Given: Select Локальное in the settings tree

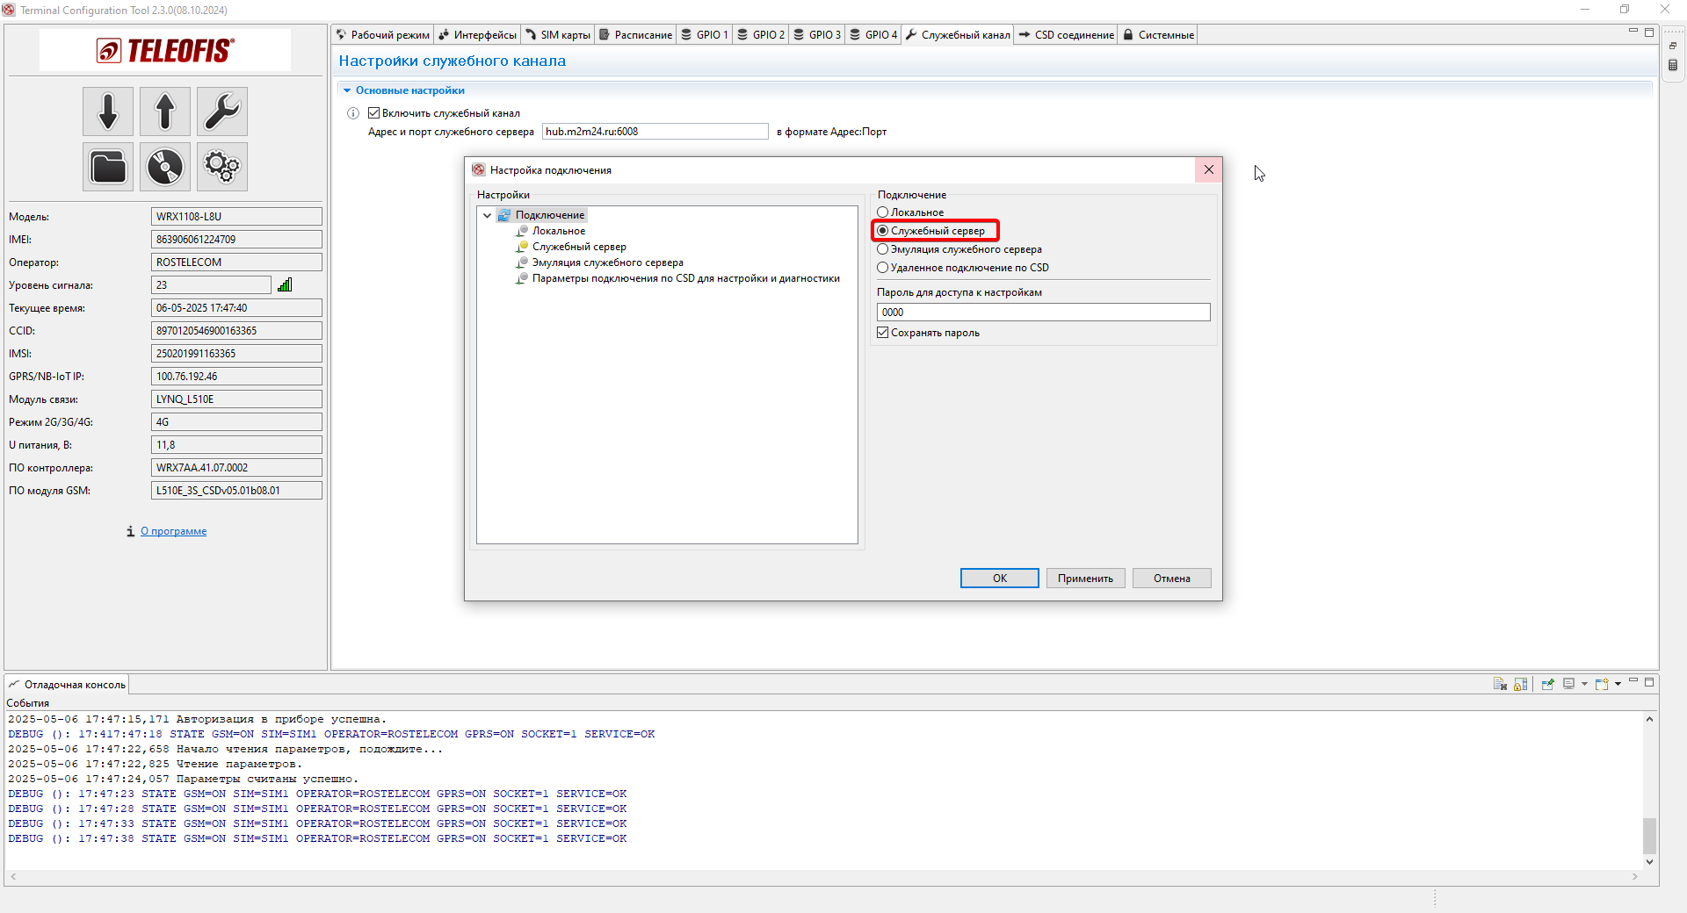Looking at the screenshot, I should (x=558, y=231).
